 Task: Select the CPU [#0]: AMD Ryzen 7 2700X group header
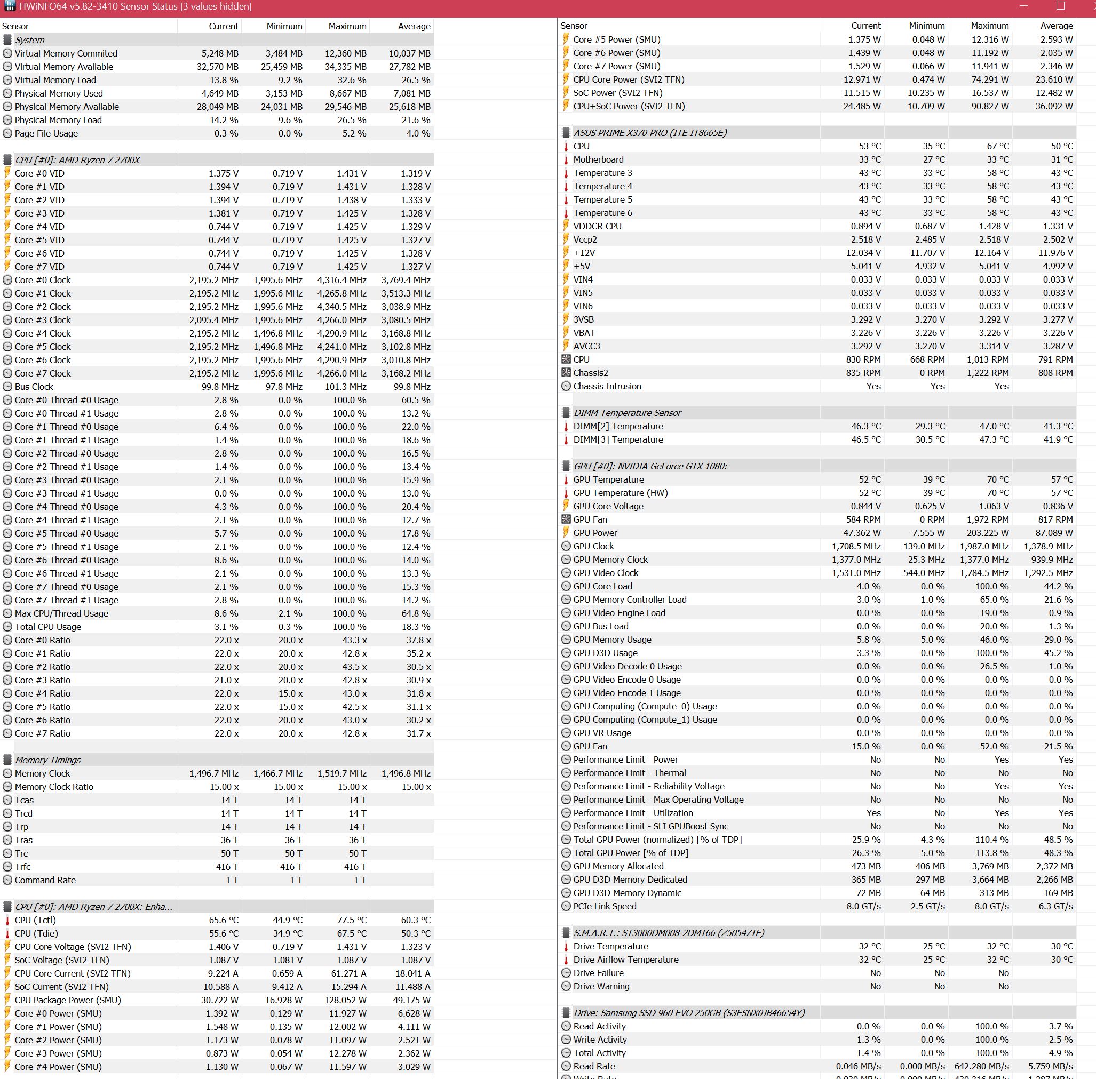pos(77,160)
